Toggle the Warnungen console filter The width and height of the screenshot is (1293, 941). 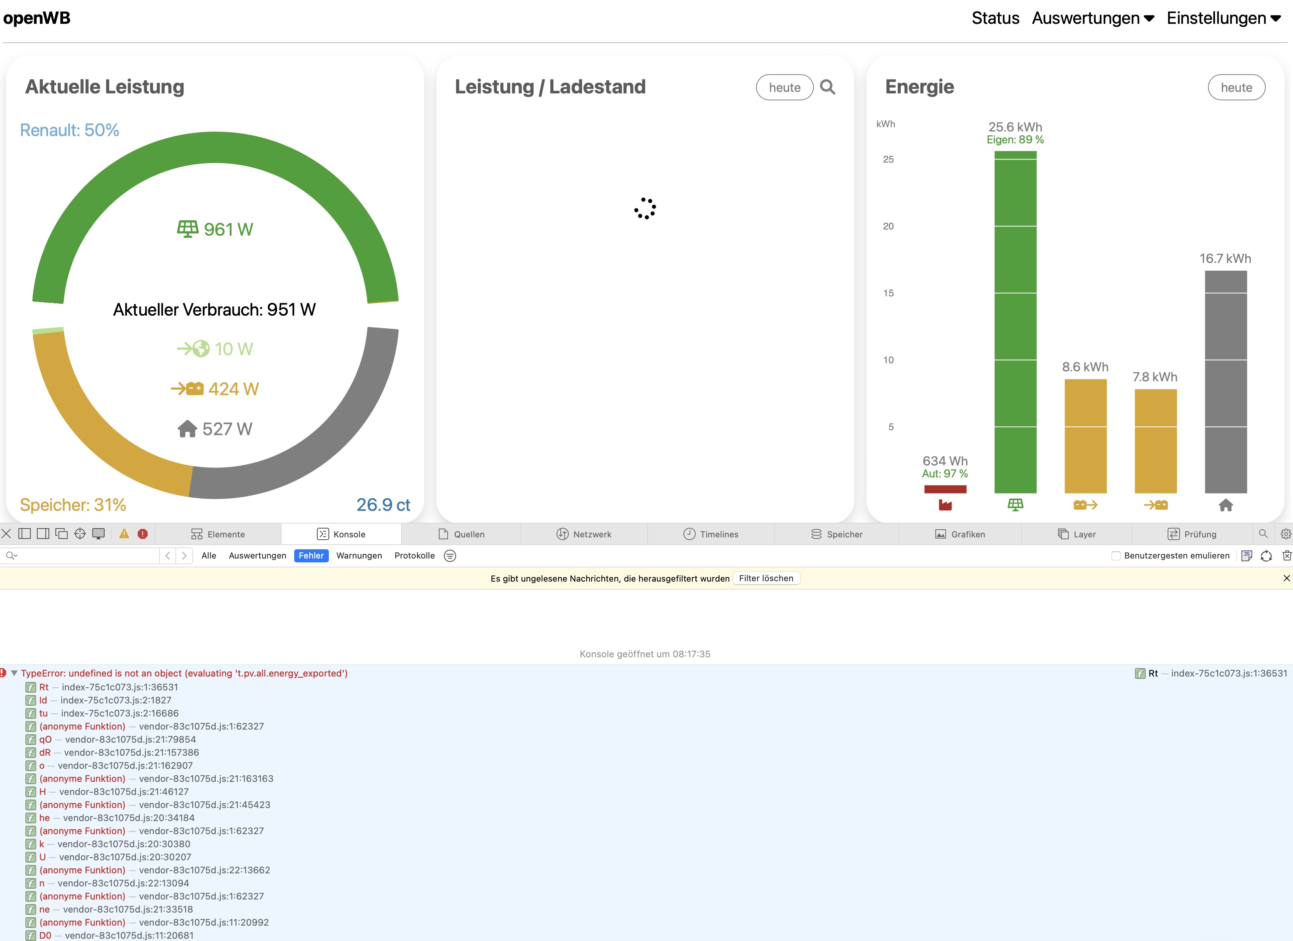point(358,556)
